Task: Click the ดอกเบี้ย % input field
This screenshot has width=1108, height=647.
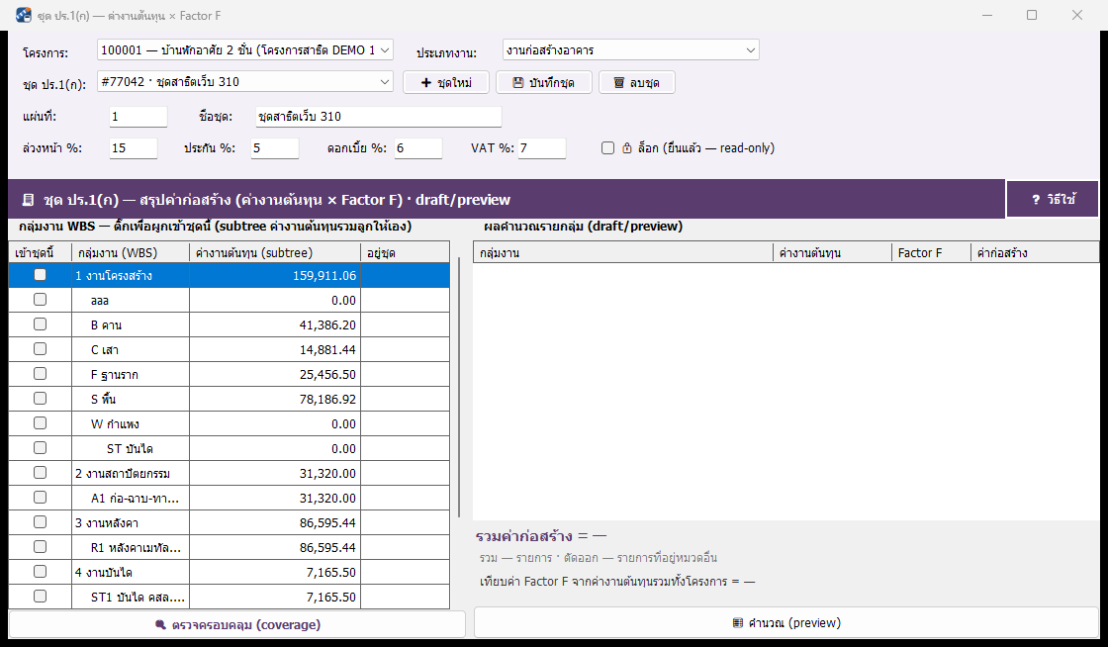Action: (x=418, y=148)
